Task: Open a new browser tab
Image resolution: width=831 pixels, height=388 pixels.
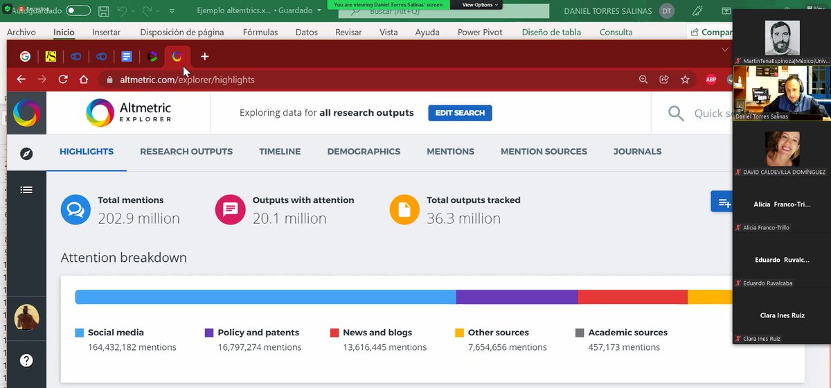Action: click(204, 57)
